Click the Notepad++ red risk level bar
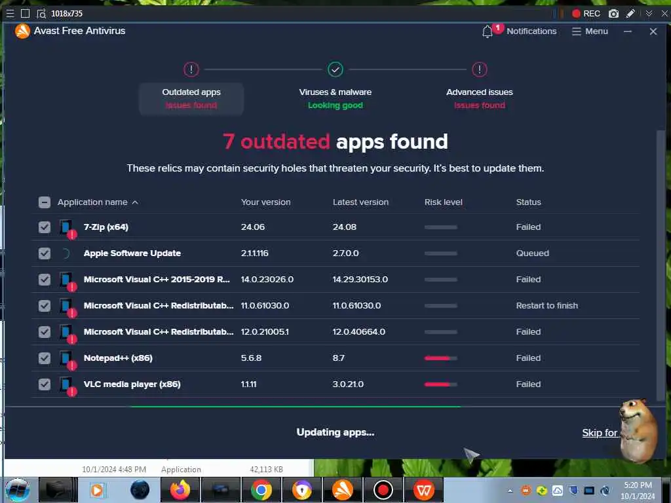Image resolution: width=671 pixels, height=503 pixels. (441, 358)
